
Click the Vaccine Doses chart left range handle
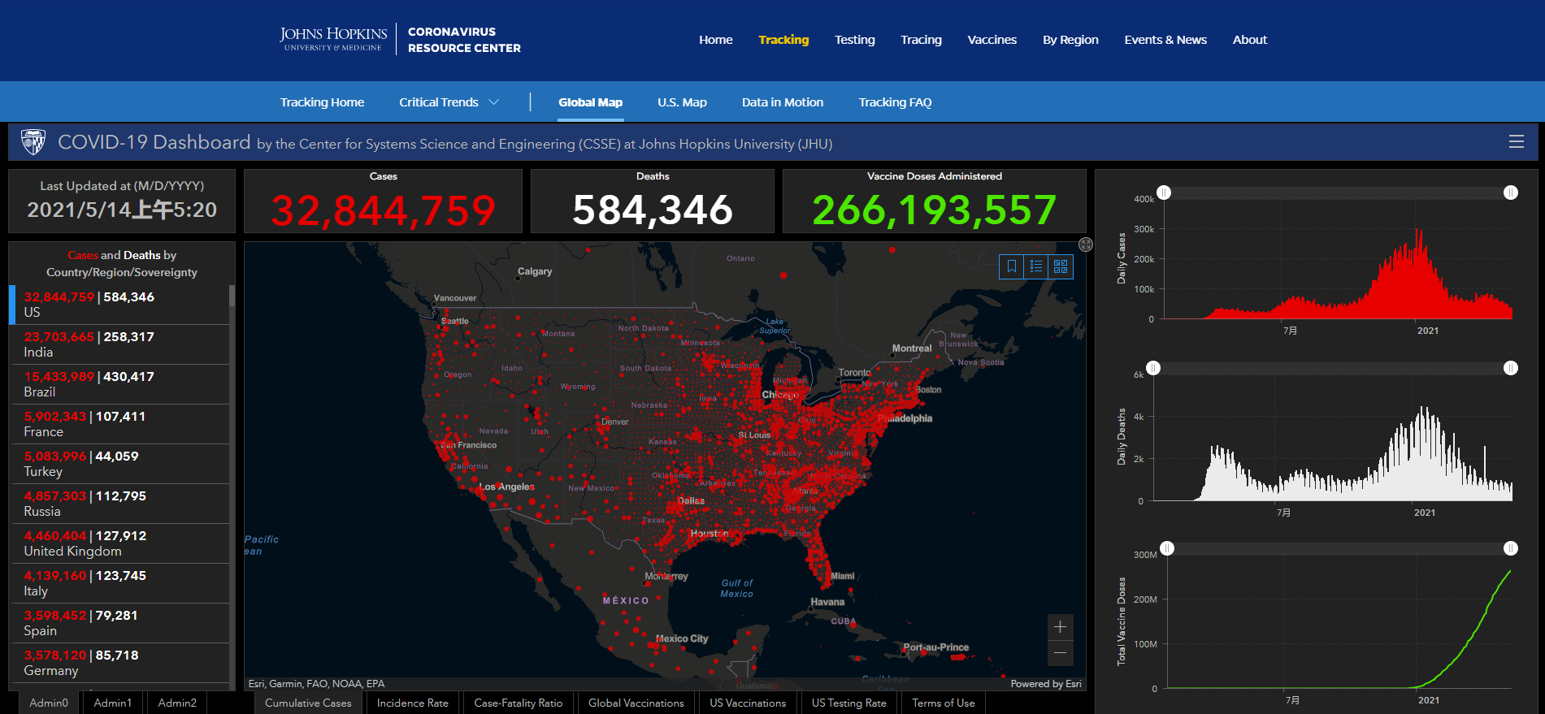[1167, 548]
